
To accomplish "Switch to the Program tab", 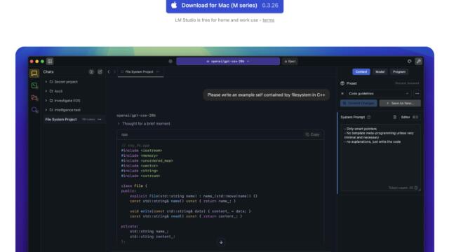I will pyautogui.click(x=399, y=71).
